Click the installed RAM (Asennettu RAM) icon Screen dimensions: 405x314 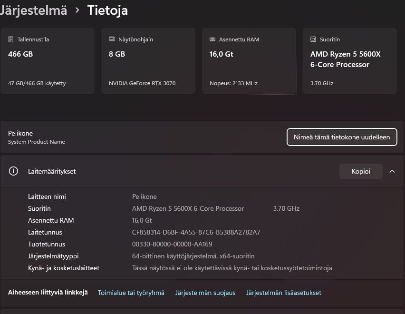[212, 39]
